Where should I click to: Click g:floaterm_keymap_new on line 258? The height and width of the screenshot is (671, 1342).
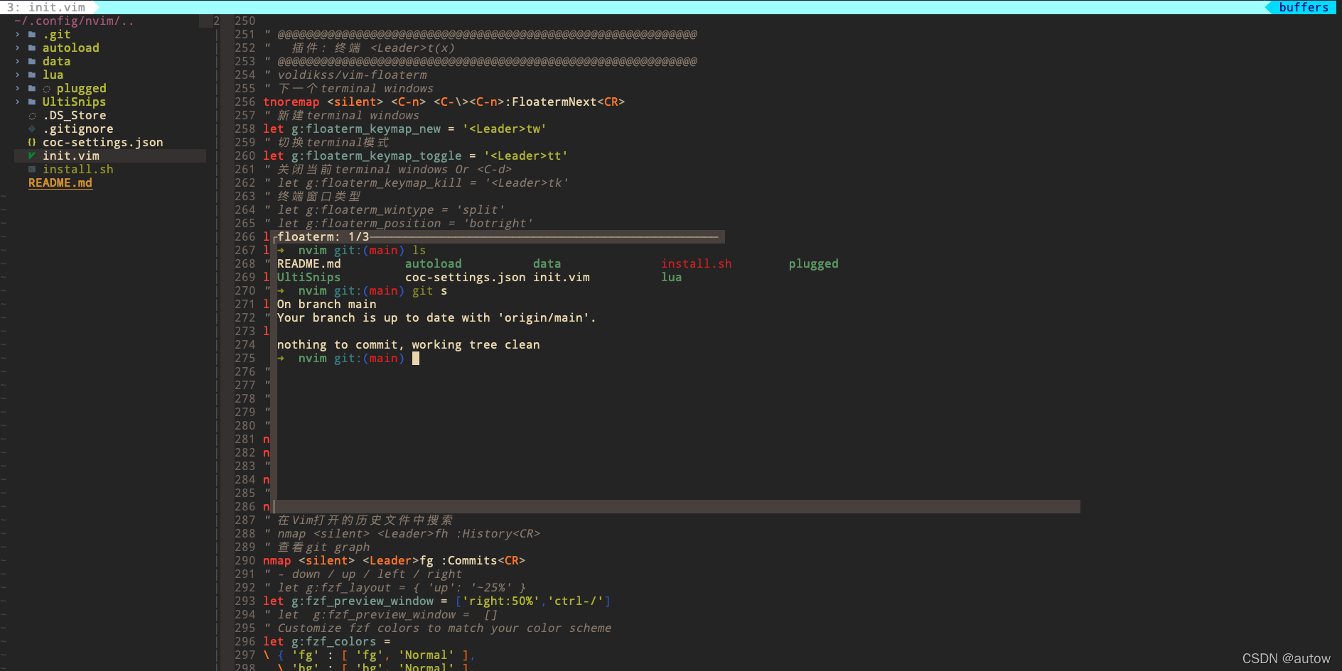coord(366,129)
